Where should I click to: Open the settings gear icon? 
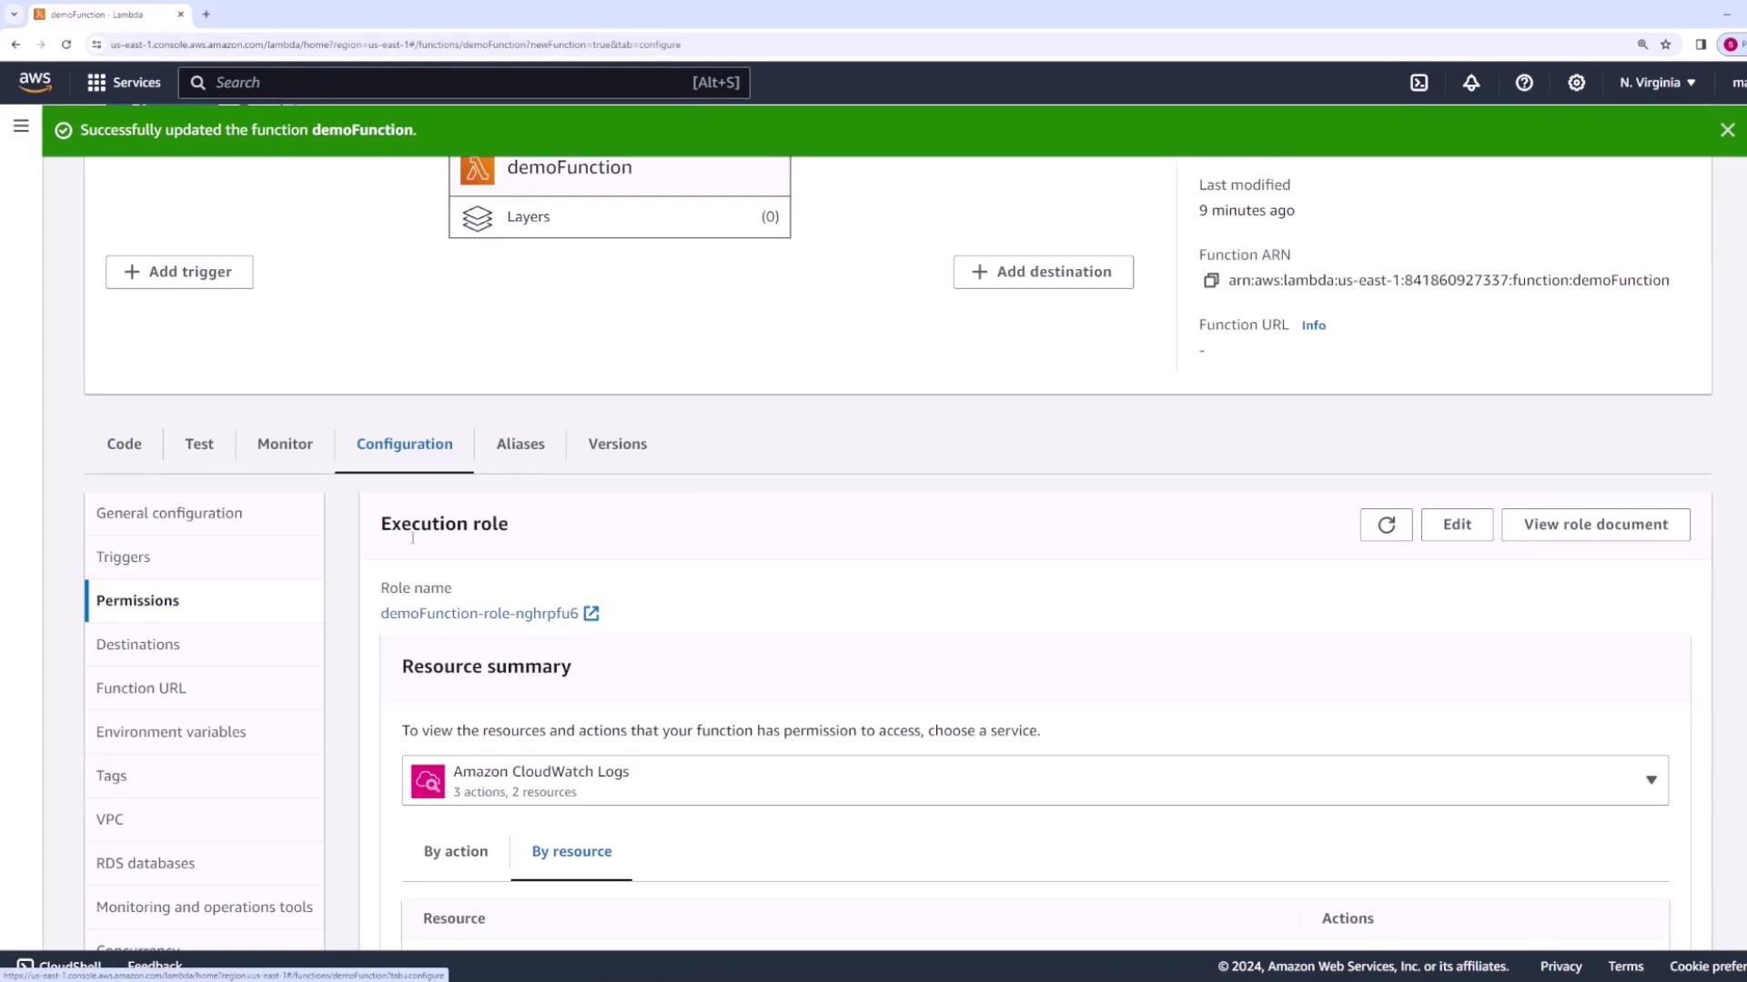click(x=1577, y=83)
